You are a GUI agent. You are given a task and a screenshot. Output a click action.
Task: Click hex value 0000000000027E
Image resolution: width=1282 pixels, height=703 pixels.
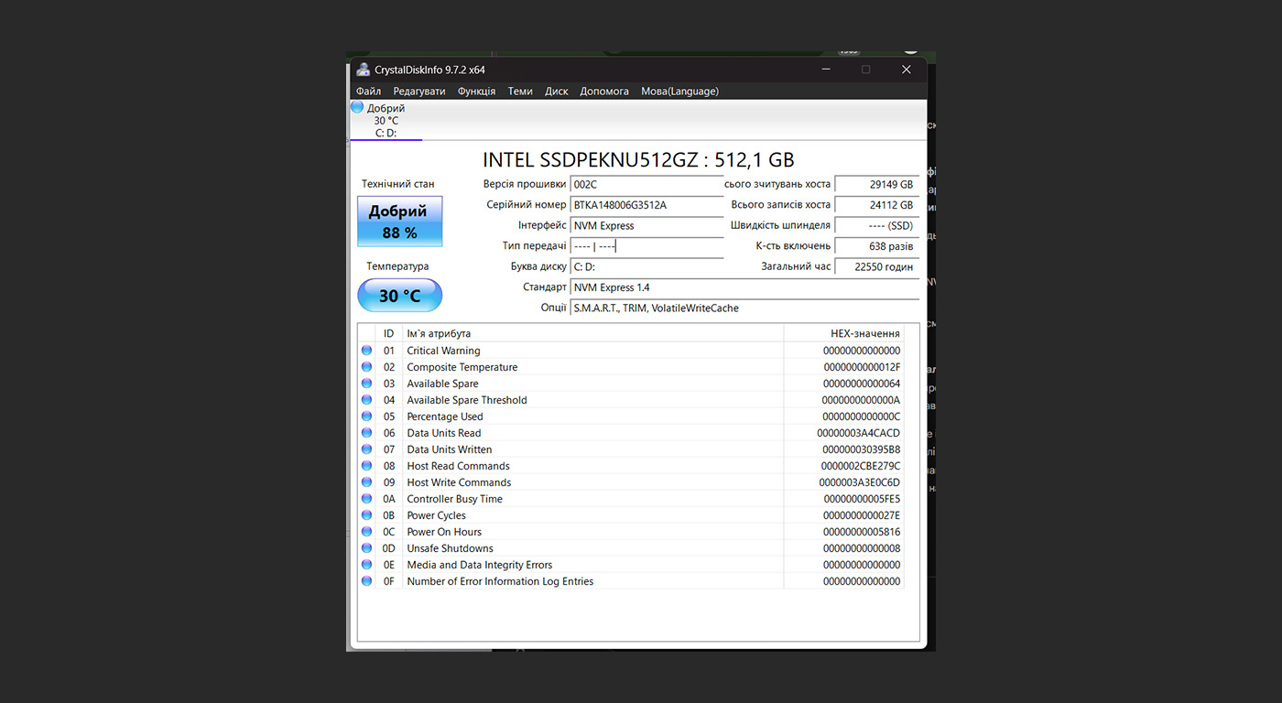[862, 515]
